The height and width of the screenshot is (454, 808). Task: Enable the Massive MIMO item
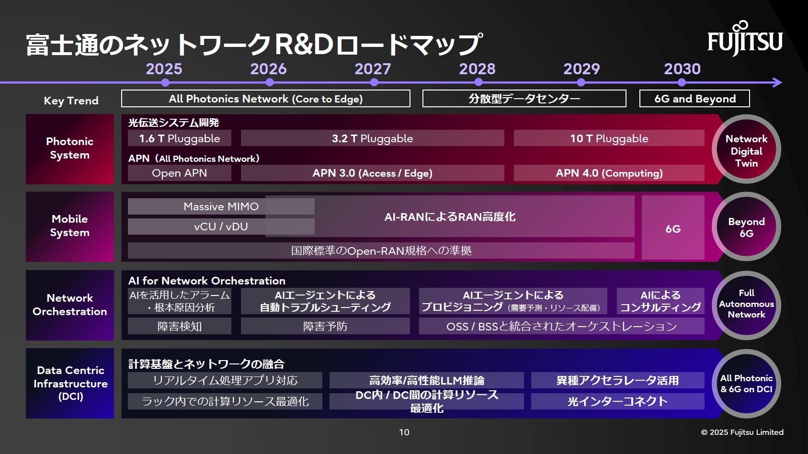tap(221, 206)
